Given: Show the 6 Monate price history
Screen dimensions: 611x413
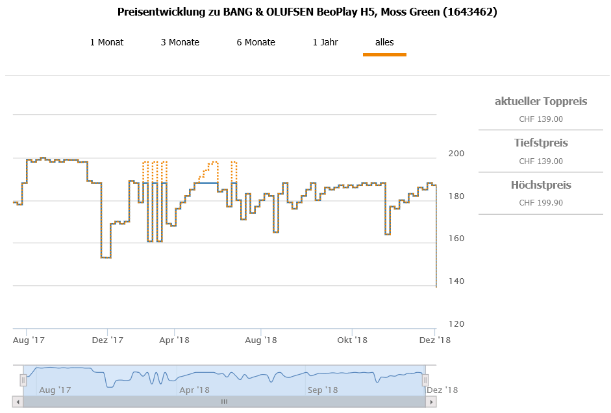Looking at the screenshot, I should pos(255,42).
